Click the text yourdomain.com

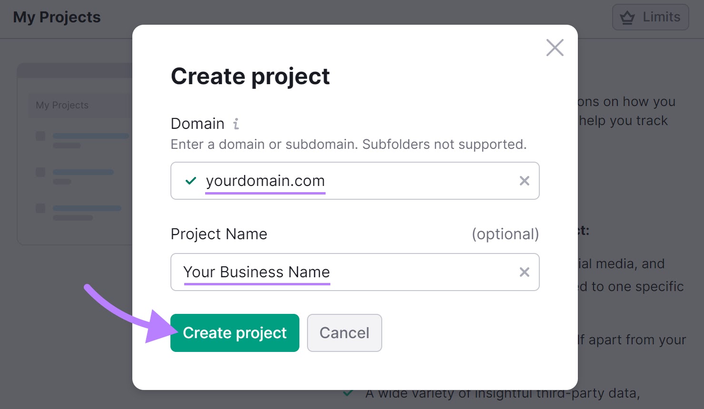click(265, 181)
